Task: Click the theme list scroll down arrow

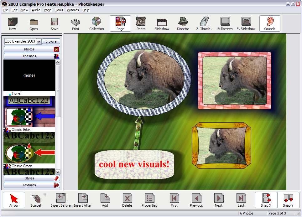Action: (58, 172)
